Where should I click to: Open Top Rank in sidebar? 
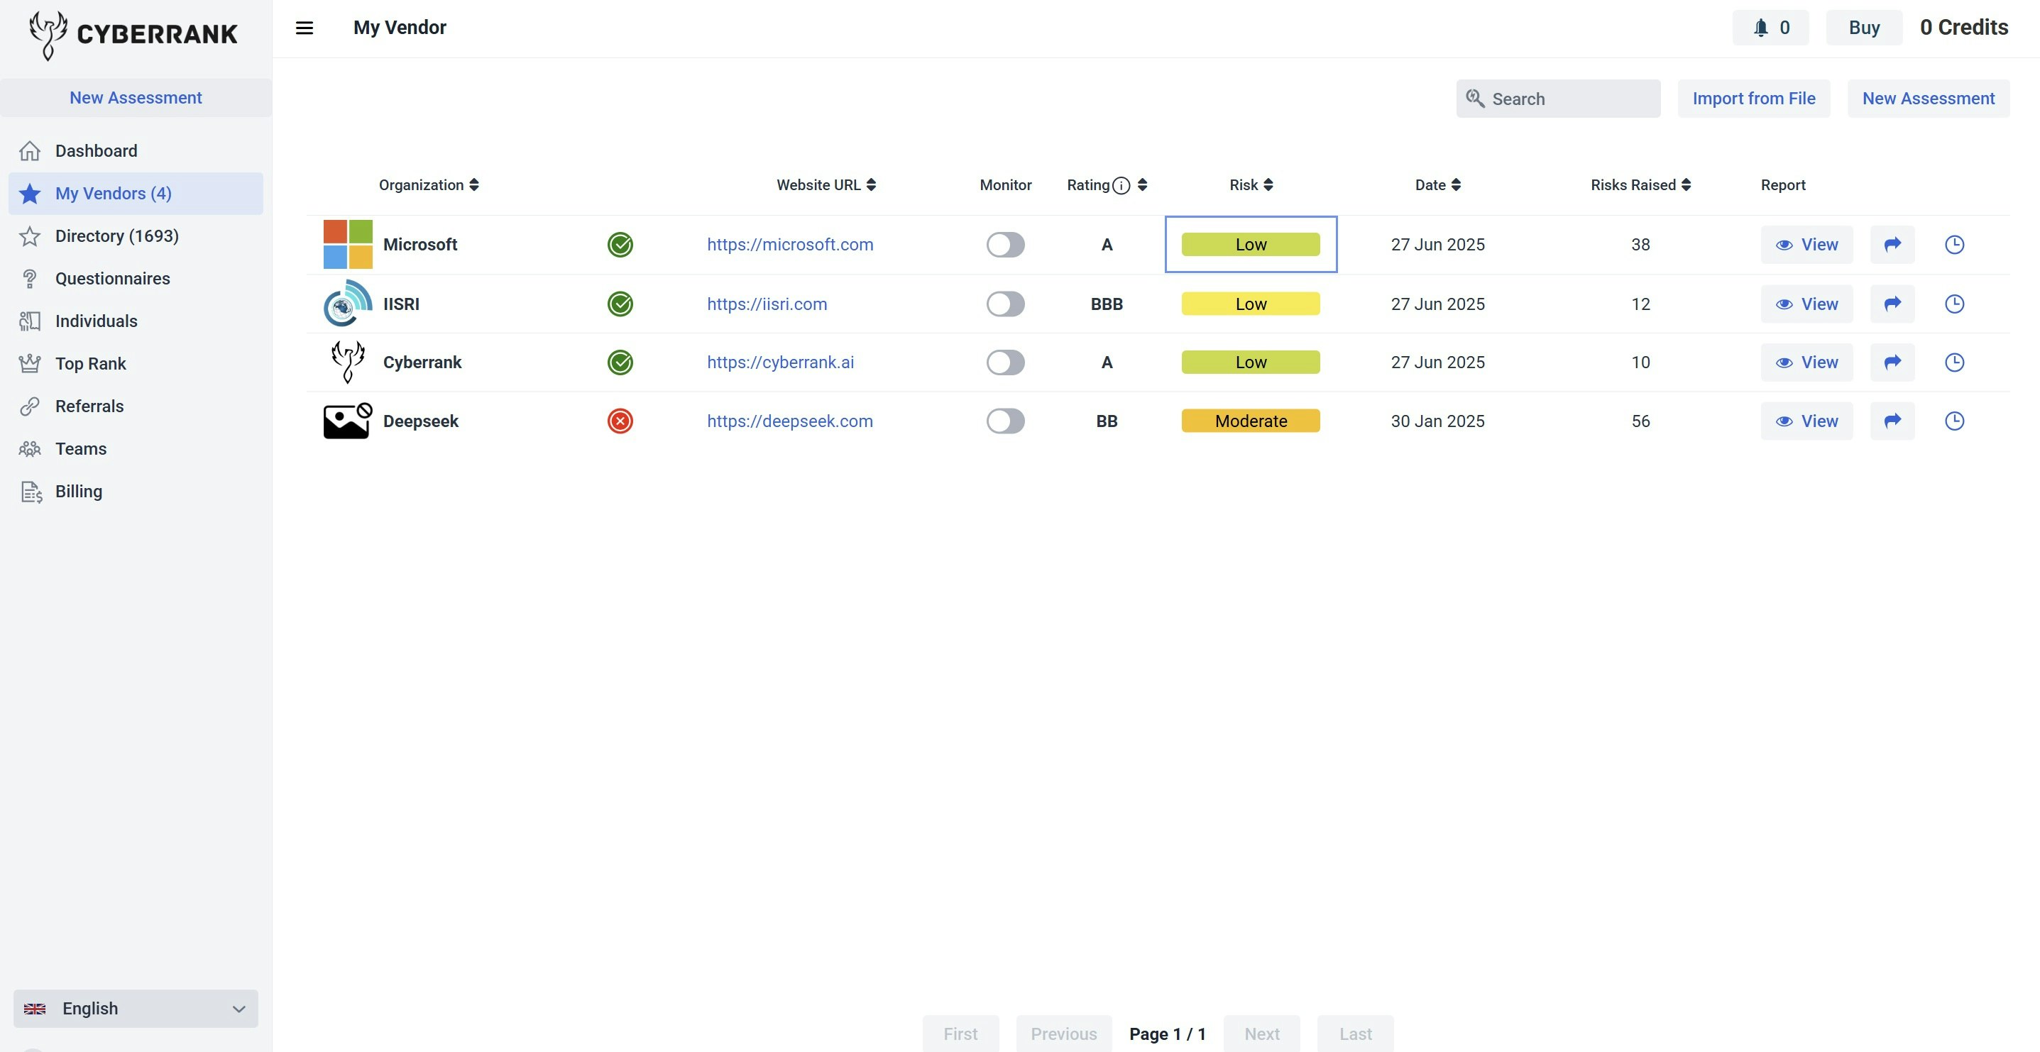click(136, 363)
